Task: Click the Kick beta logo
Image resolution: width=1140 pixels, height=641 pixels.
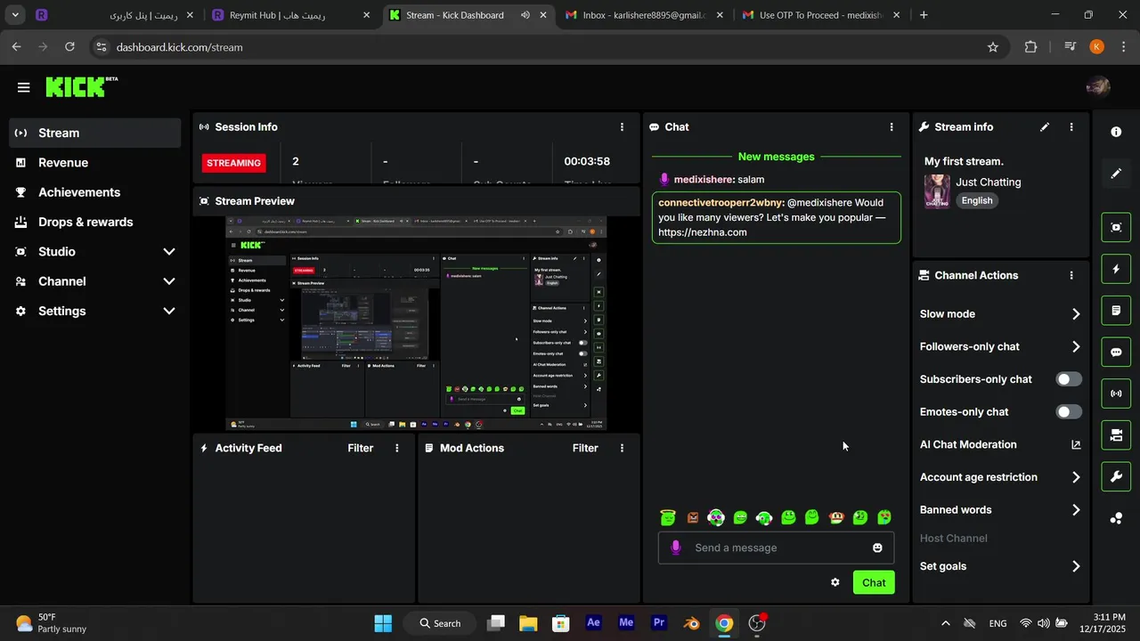Action: point(81,86)
